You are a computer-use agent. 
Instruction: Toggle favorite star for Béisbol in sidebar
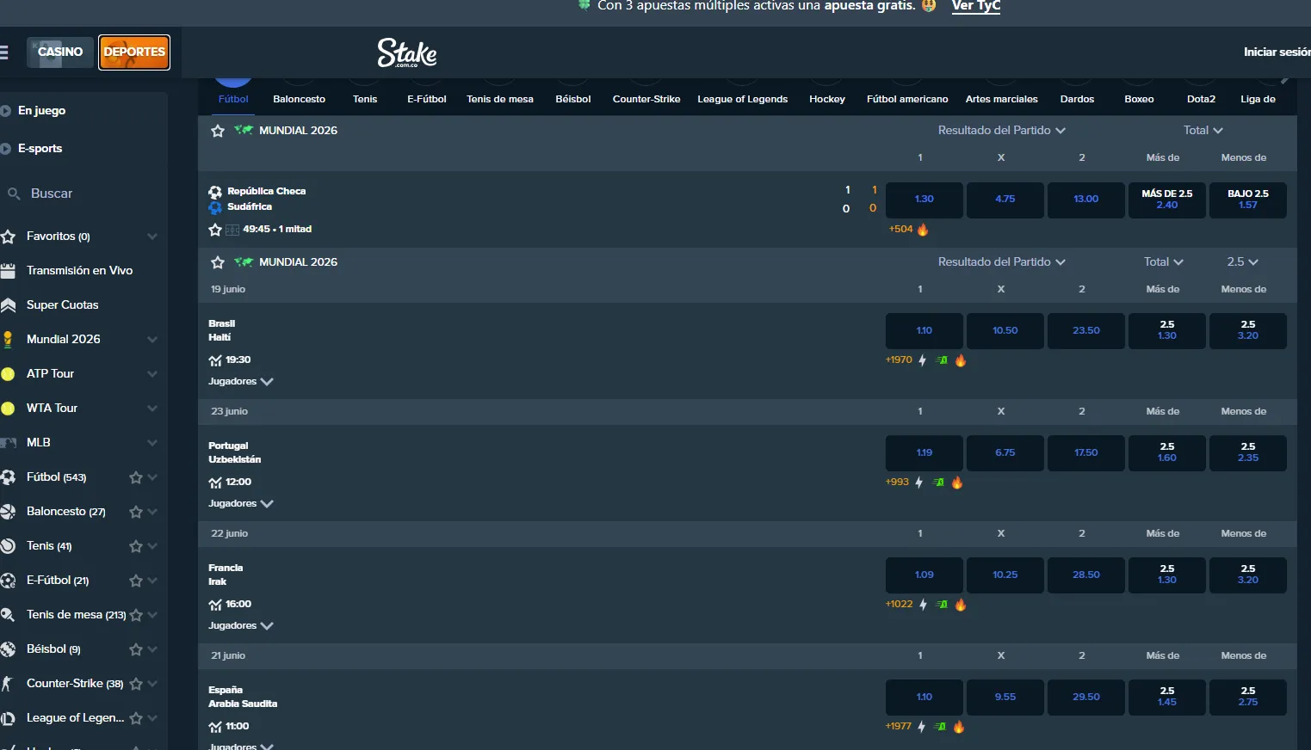click(x=135, y=649)
